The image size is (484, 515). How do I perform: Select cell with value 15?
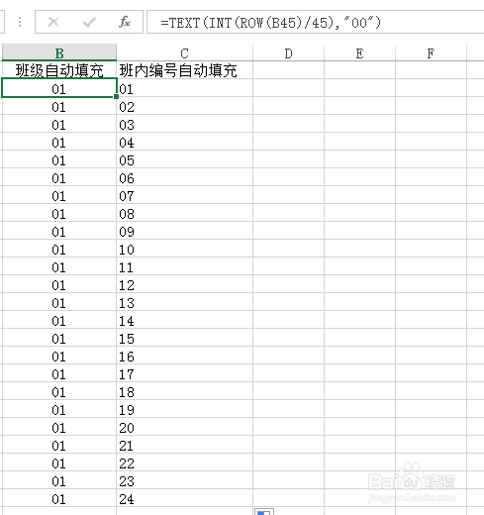tap(185, 339)
